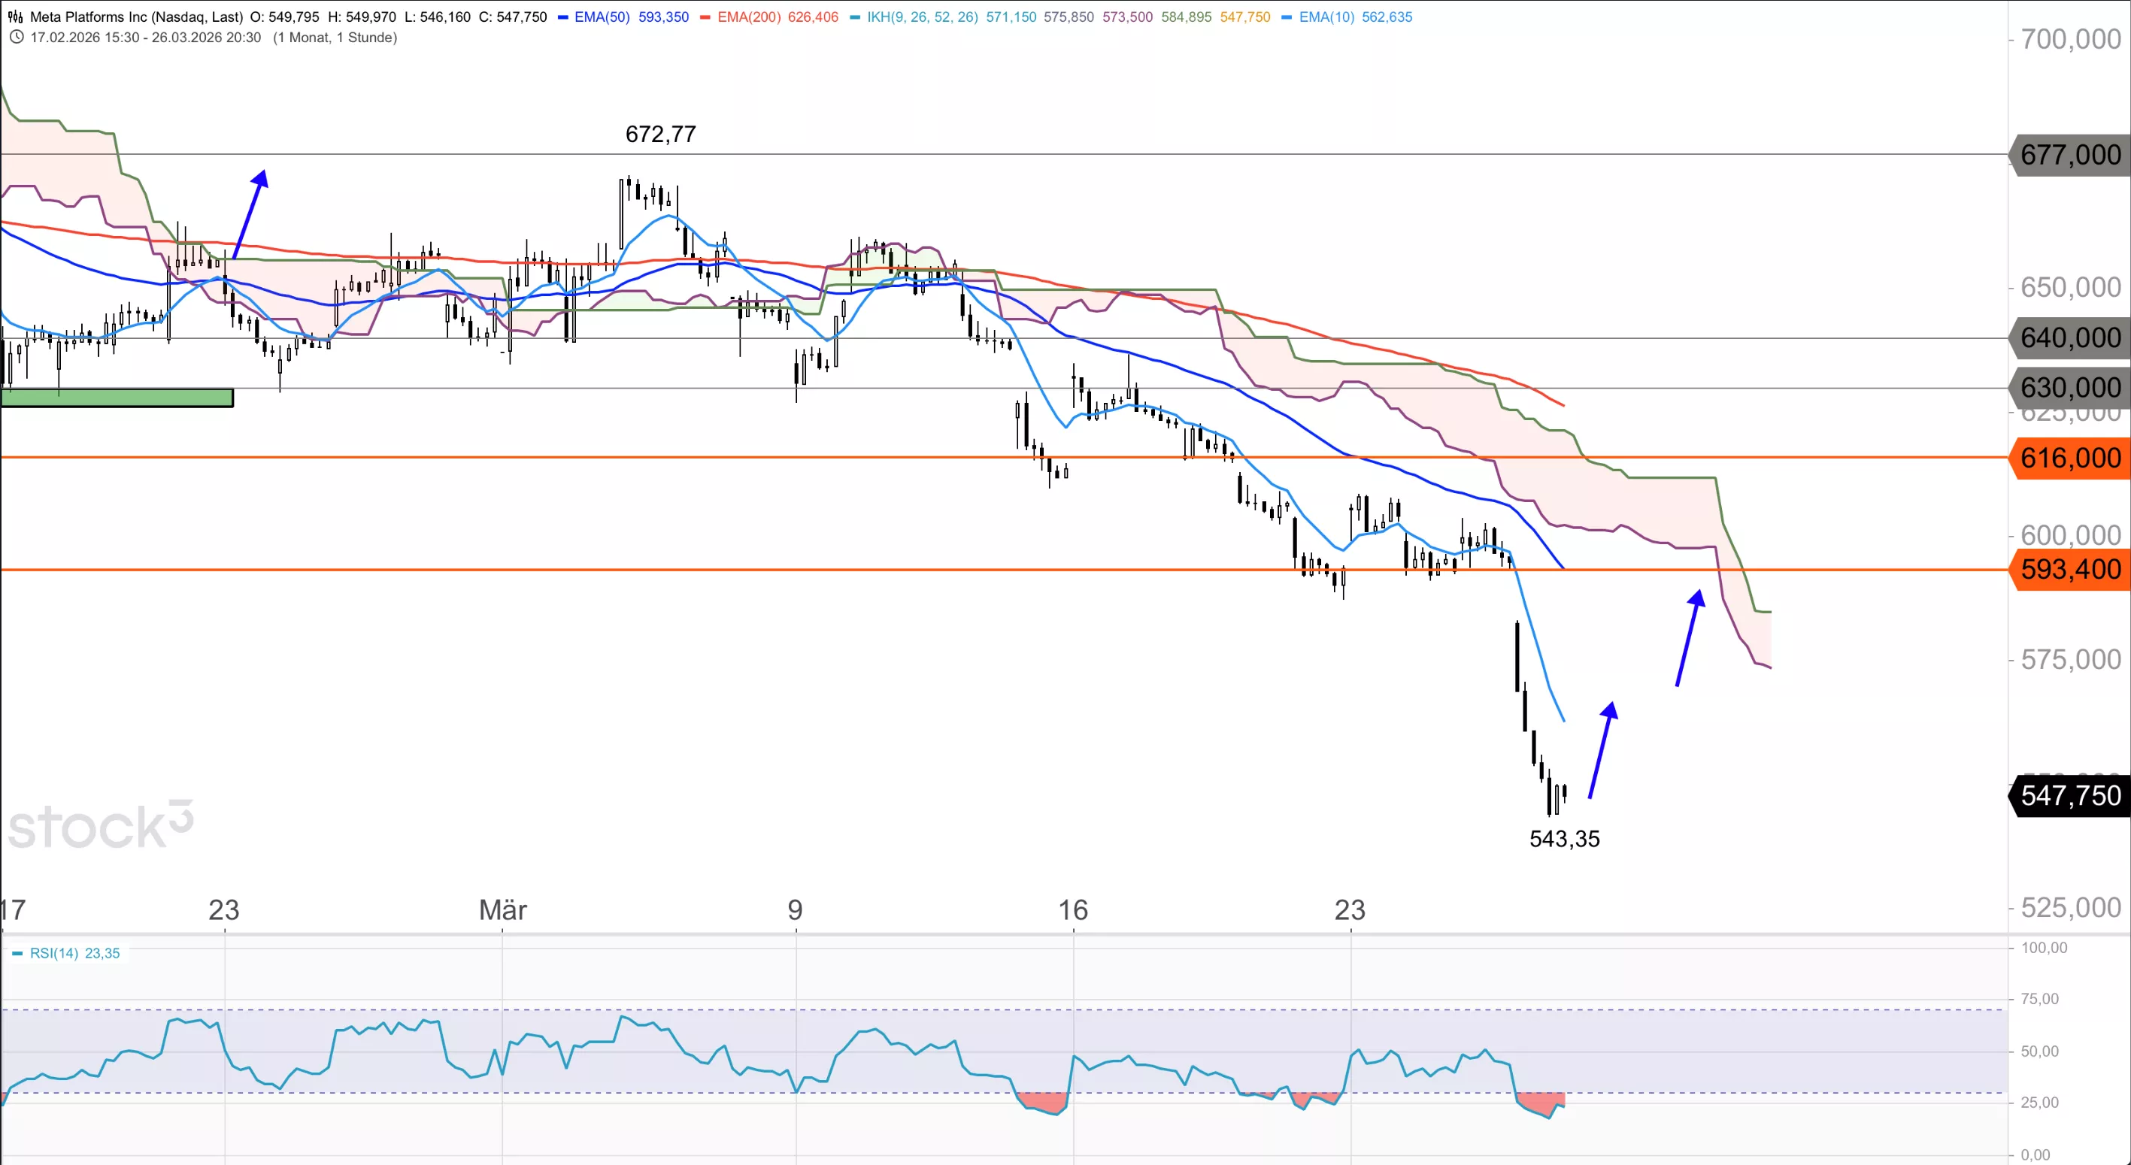Click the blue arrow below 593,400 line
2131x1165 pixels.
pos(1687,637)
